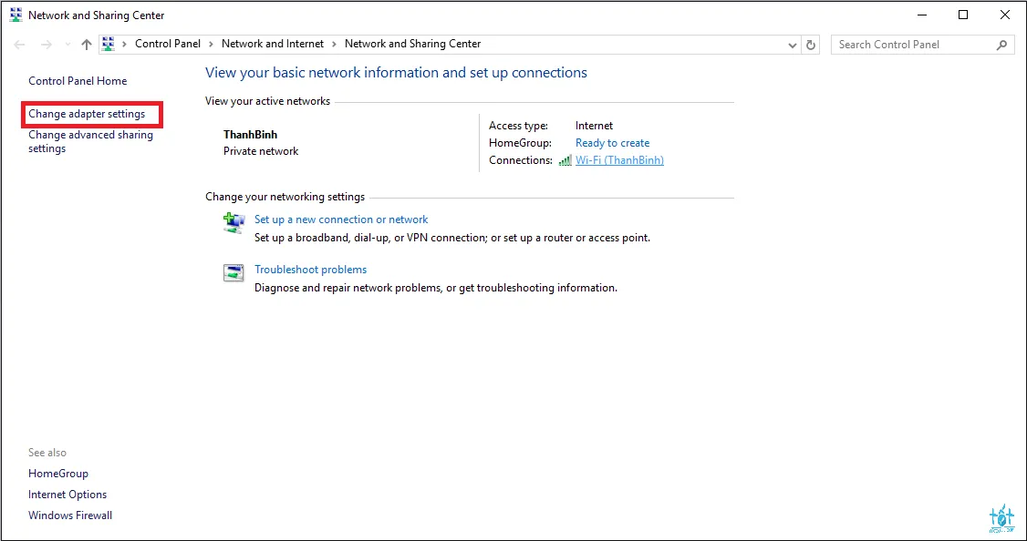Viewport: 1027px width, 541px height.
Task: Open HomeGroup Ready to create link
Action: tap(612, 143)
